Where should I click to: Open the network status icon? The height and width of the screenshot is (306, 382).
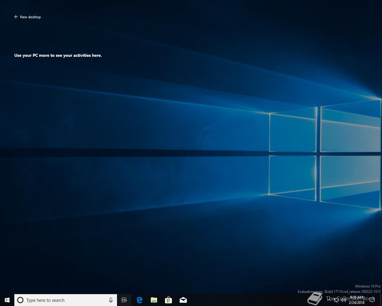pos(336,300)
